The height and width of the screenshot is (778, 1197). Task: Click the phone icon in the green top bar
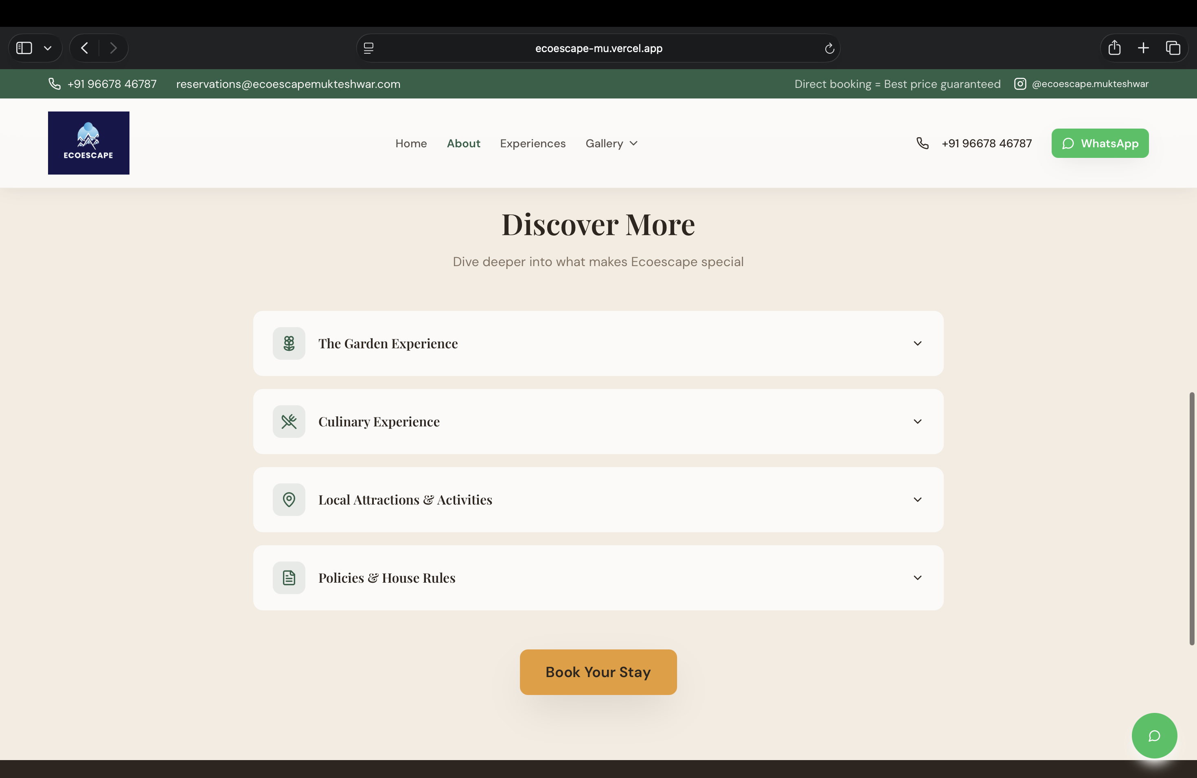tap(54, 84)
